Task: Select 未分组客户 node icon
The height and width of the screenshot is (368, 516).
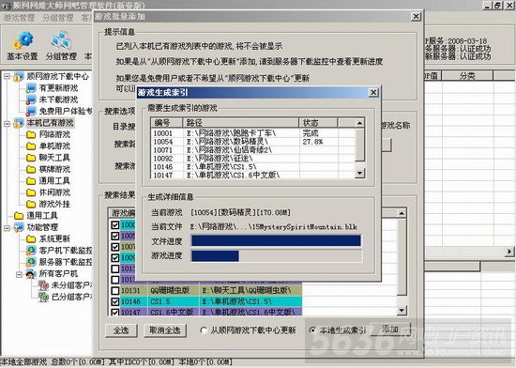Action: [x=43, y=285]
